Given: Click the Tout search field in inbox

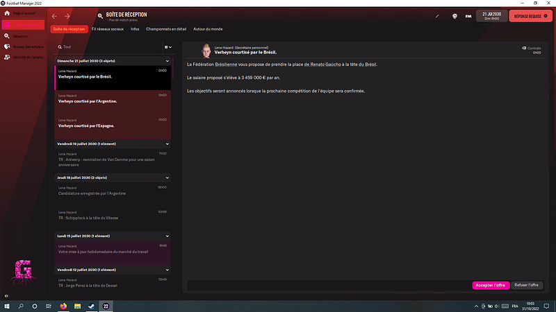Looking at the screenshot, I should coord(108,47).
